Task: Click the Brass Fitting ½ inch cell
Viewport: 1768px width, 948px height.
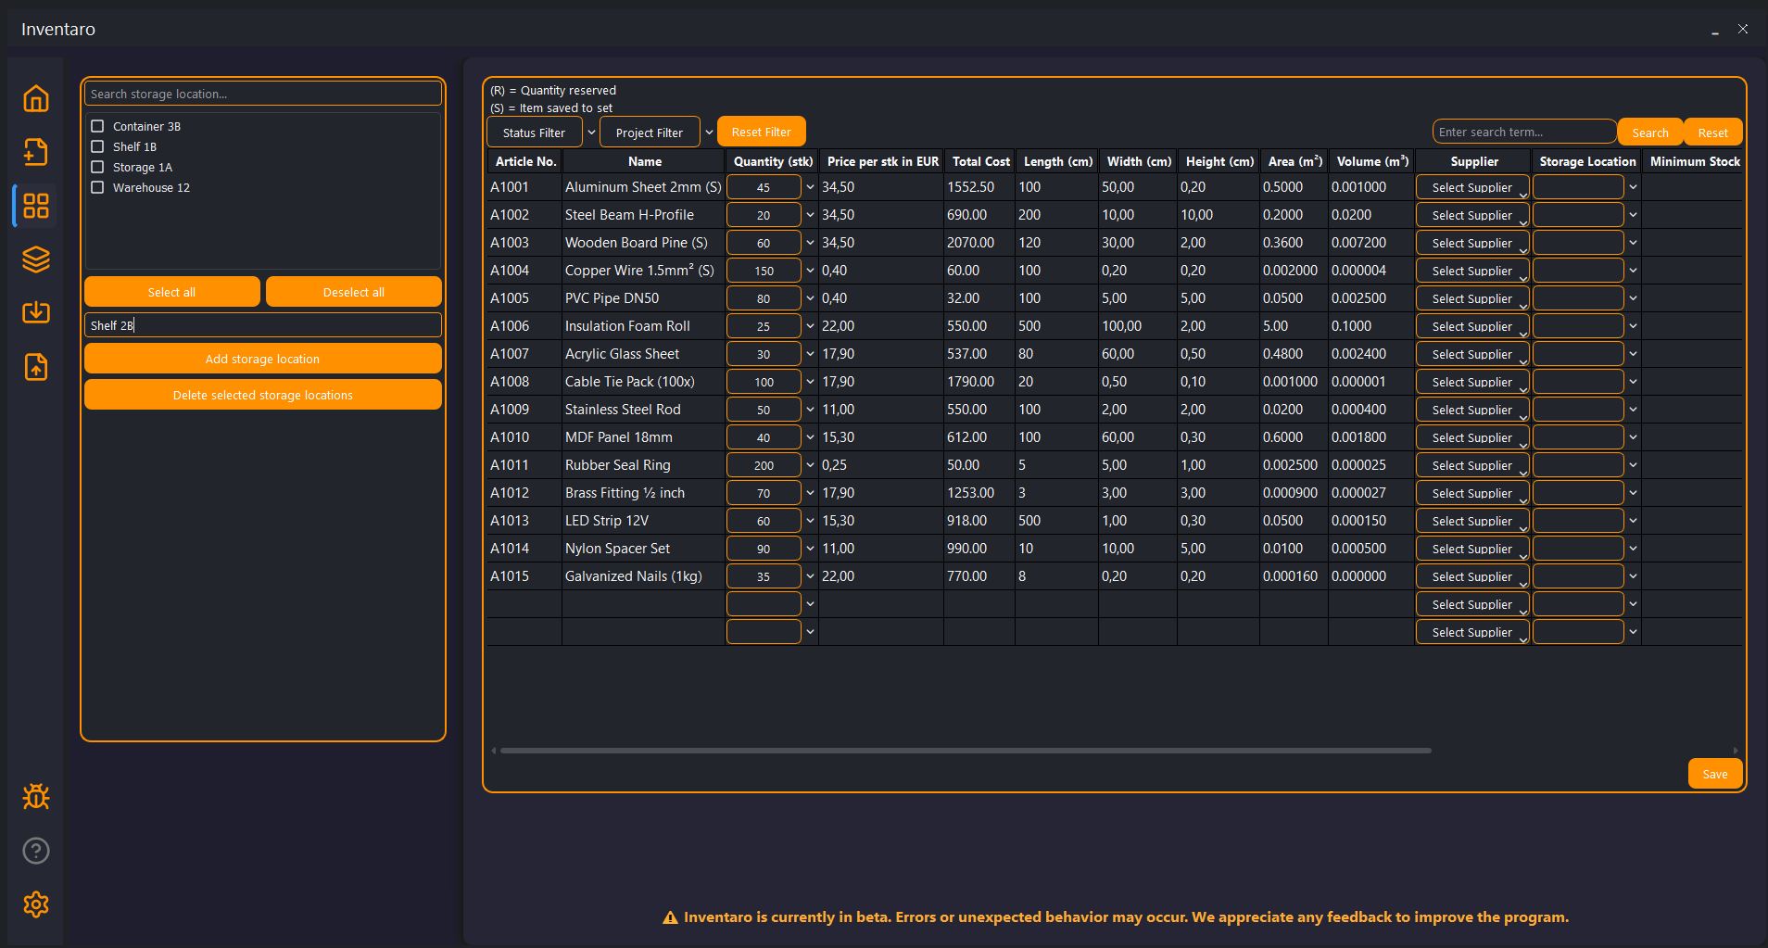Action: tap(643, 493)
